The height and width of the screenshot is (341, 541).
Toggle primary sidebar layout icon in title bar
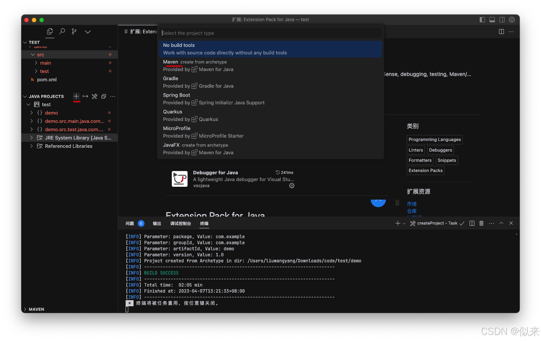(x=482, y=20)
